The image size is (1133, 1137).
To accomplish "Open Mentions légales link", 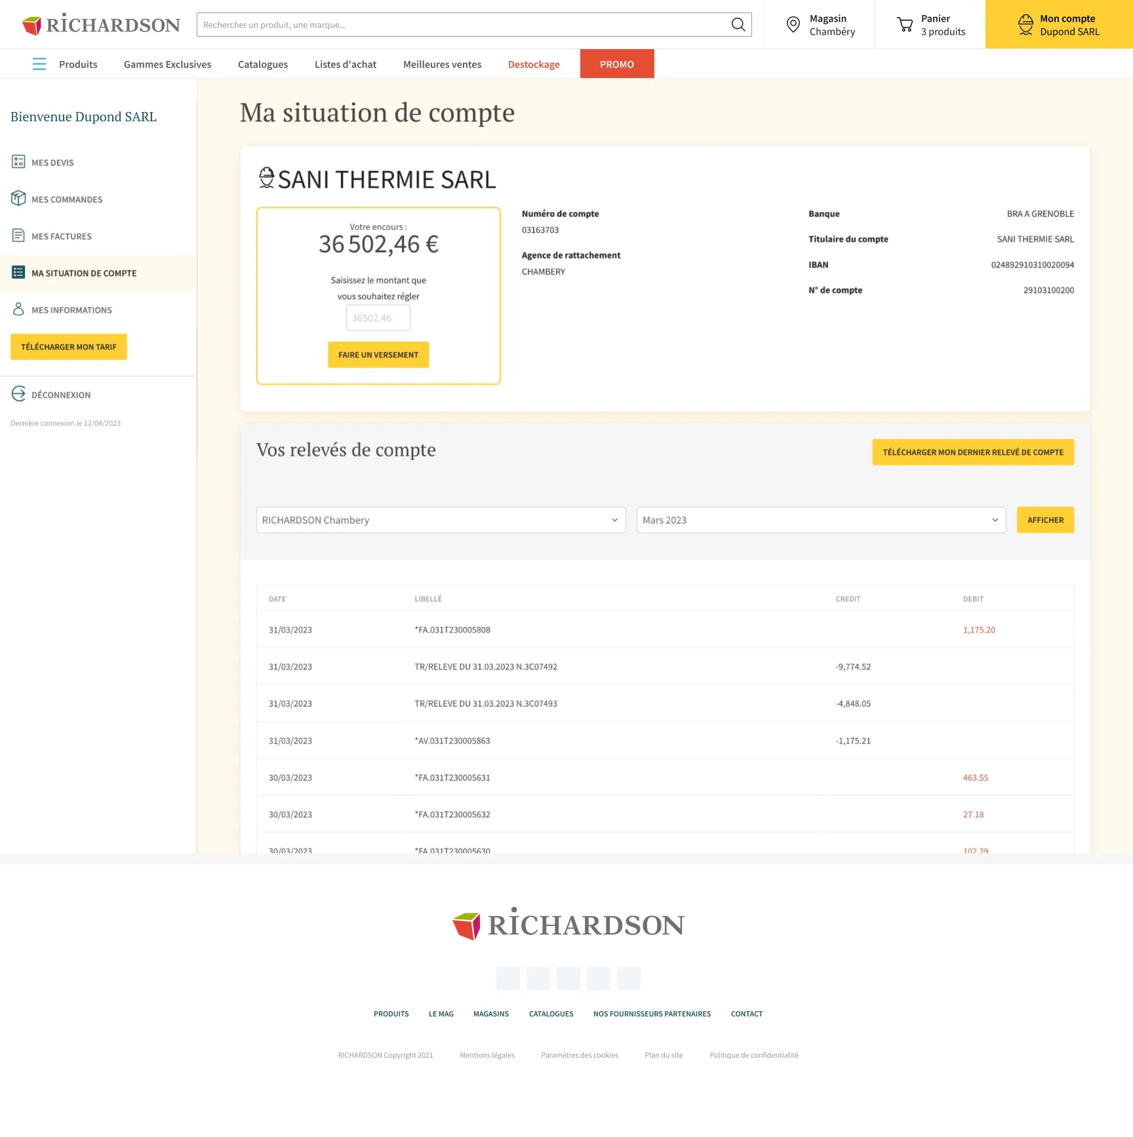I will pyautogui.click(x=487, y=1055).
